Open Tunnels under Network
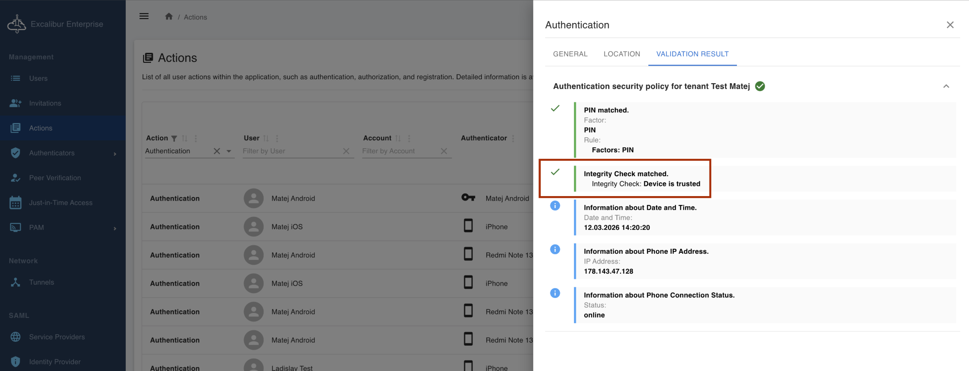Screen dimensions: 969x371 pyautogui.click(x=41, y=282)
